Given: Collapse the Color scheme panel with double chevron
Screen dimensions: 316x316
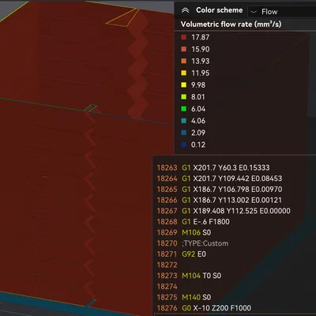Looking at the screenshot, I should point(185,10).
